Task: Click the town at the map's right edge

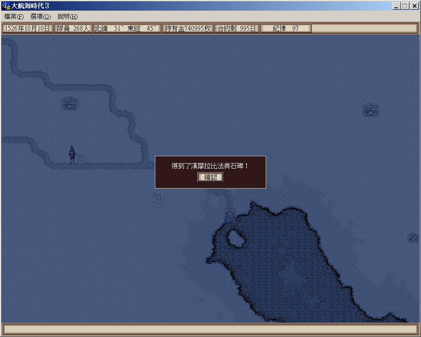Action: pyautogui.click(x=413, y=238)
